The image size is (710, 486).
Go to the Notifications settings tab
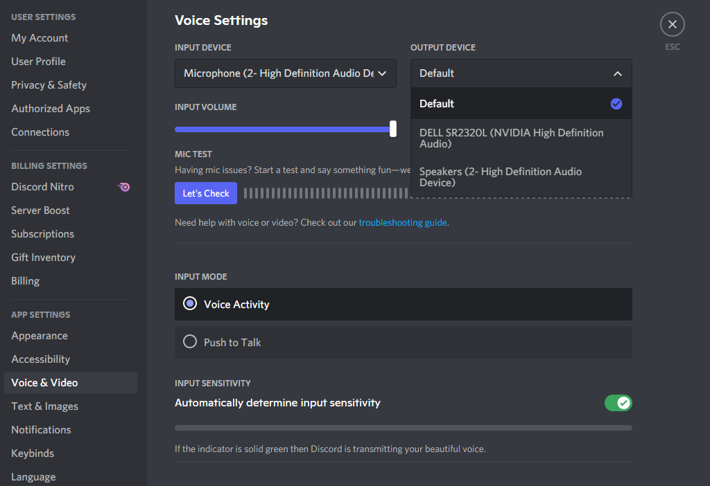(x=41, y=430)
